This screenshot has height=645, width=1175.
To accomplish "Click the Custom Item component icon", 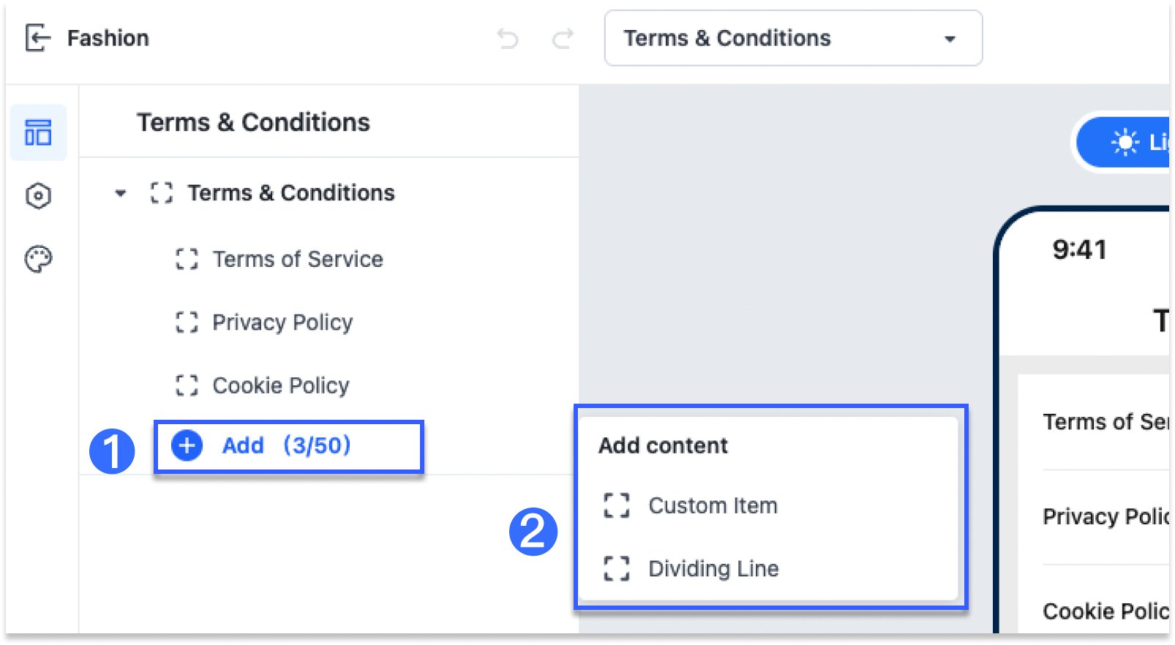I will [x=617, y=505].
